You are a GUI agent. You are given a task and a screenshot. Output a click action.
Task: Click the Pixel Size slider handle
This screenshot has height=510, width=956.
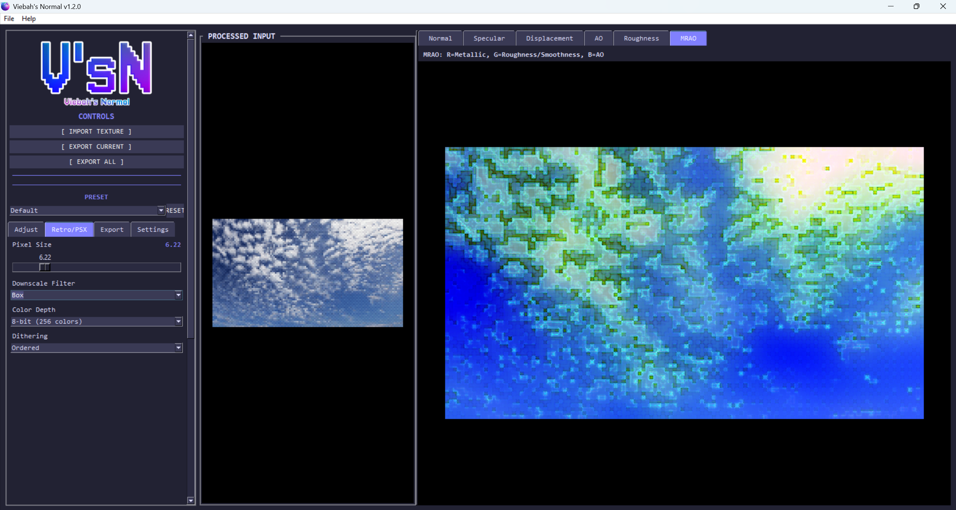click(x=44, y=267)
